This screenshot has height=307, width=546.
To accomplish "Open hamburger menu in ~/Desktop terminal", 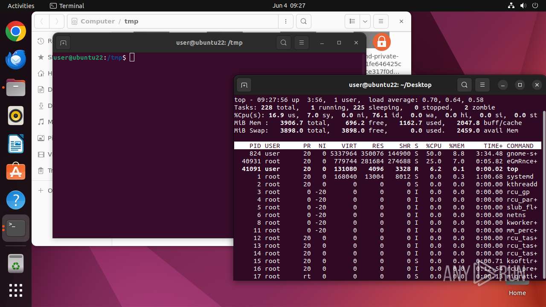I will (x=482, y=85).
